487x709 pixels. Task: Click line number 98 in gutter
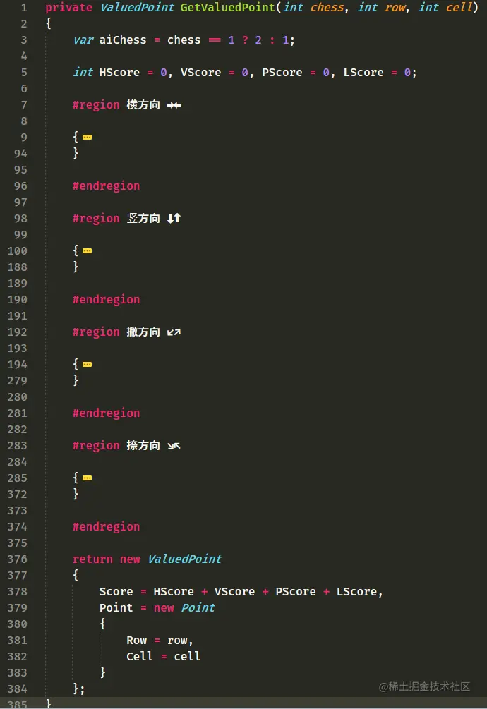20,219
